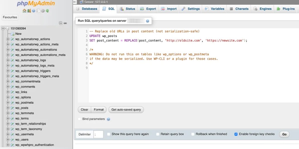Click help icon next to Run SQL query
The width and height of the screenshot is (299, 149).
click(x=147, y=21)
